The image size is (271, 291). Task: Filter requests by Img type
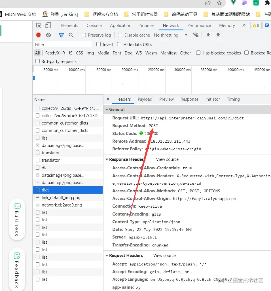[x=90, y=53]
